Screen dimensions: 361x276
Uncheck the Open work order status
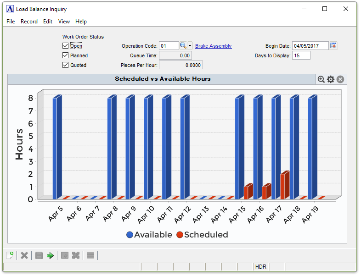click(66, 46)
